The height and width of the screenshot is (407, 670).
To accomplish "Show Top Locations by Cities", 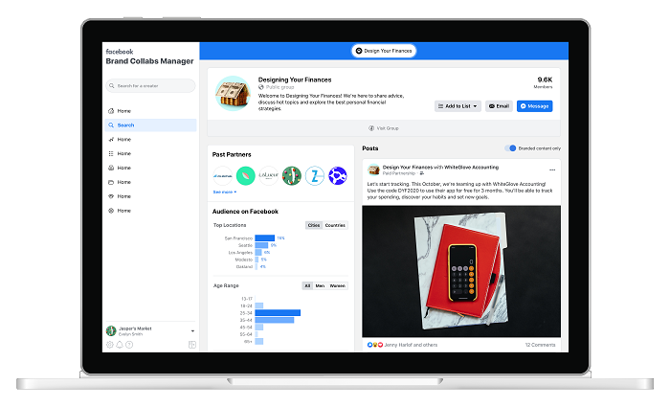I will [x=313, y=225].
